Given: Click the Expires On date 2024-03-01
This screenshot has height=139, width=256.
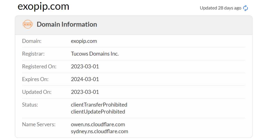Looking at the screenshot, I should pos(85,79).
